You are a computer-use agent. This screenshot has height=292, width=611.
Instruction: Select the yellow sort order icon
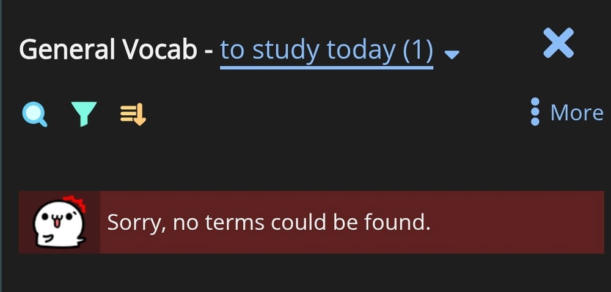click(x=133, y=114)
